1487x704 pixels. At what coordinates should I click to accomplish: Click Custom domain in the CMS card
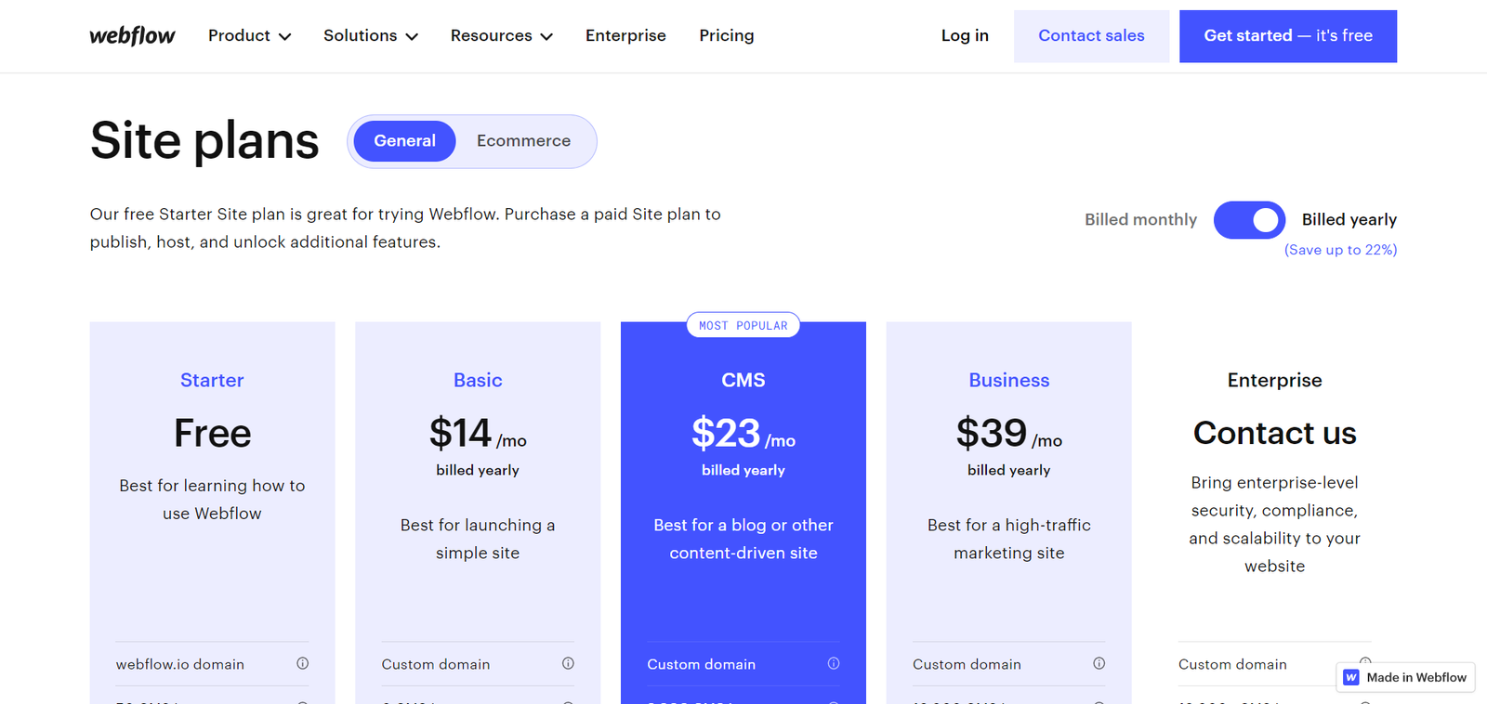pos(701,664)
